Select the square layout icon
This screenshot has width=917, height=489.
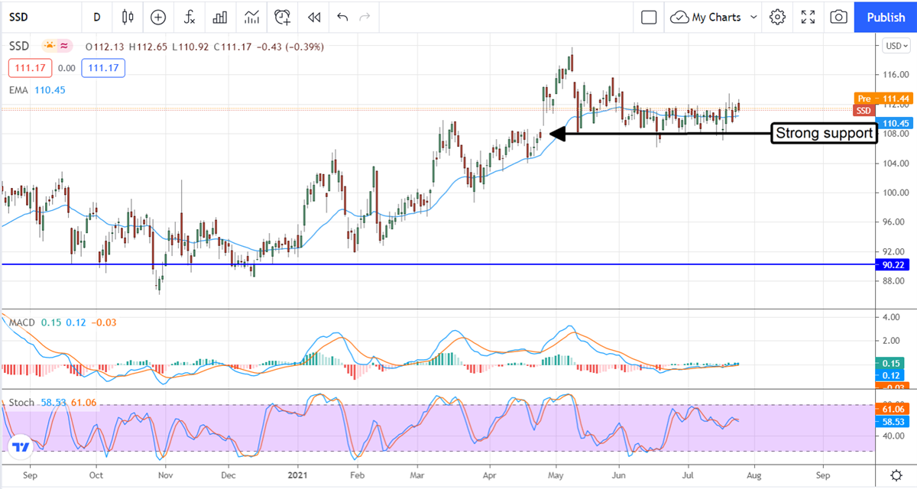pos(649,17)
